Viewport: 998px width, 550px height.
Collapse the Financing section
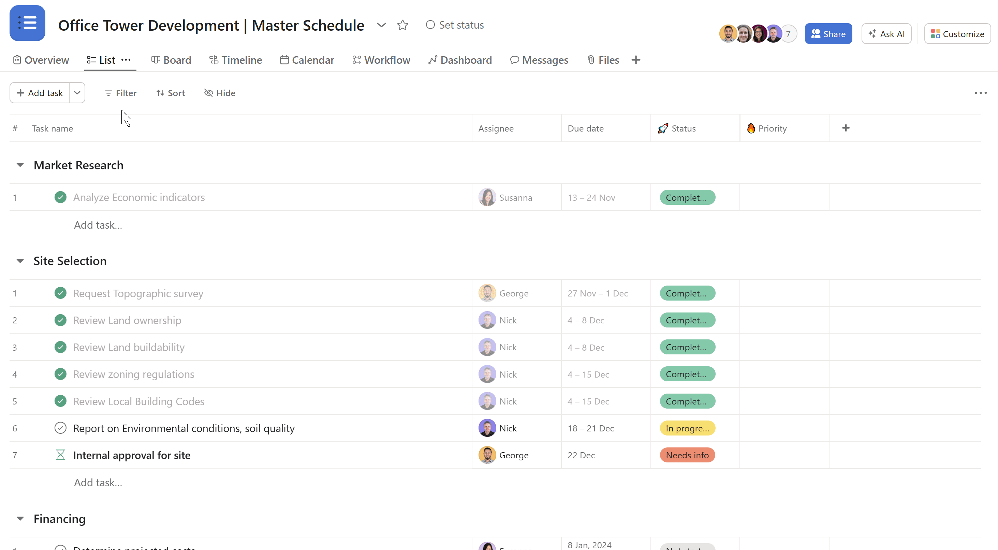(20, 519)
